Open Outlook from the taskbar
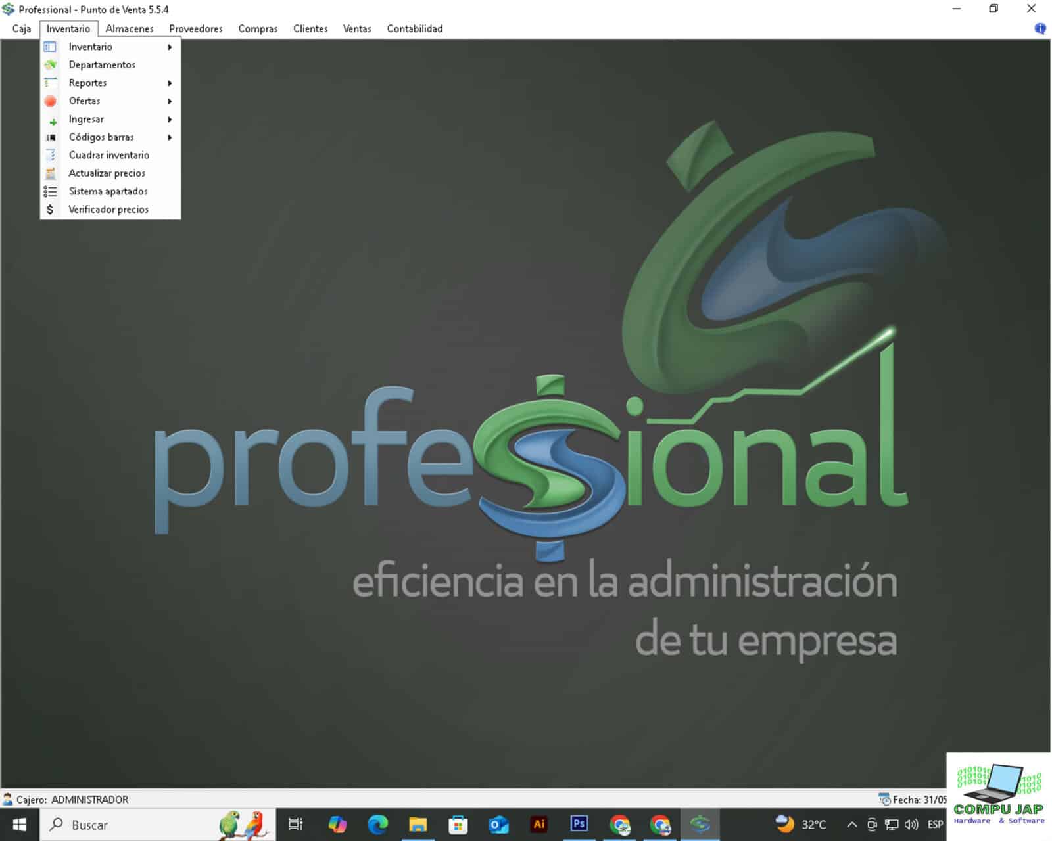This screenshot has height=841, width=1052. 498,824
